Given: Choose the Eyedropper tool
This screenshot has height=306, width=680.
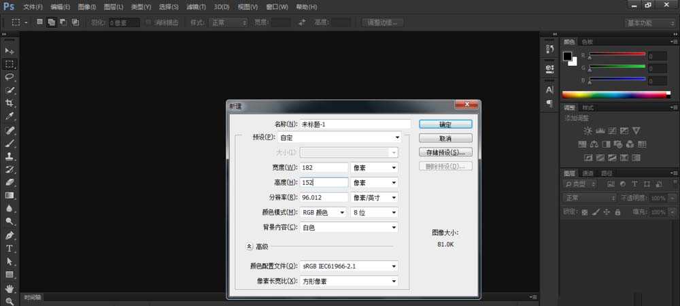Looking at the screenshot, I should (10, 116).
